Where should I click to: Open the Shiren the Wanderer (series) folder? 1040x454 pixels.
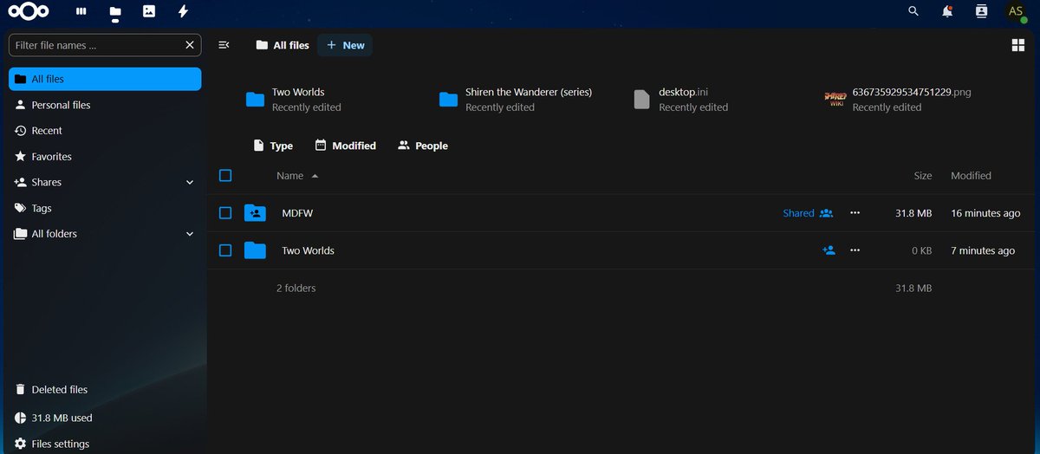click(517, 99)
